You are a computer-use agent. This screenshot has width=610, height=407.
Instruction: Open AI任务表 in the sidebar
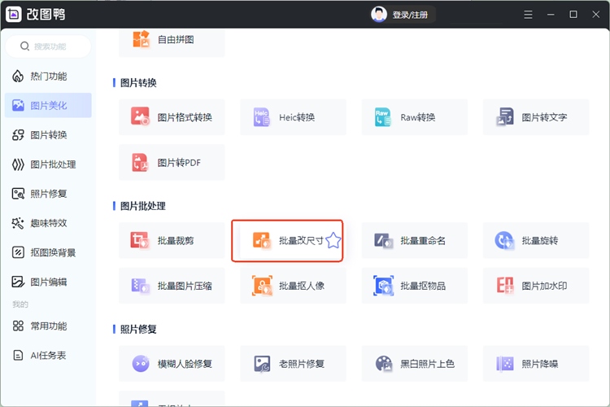point(48,355)
